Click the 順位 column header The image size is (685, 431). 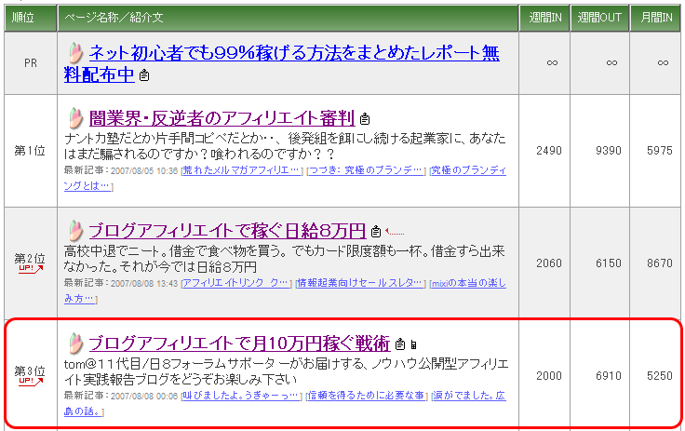[x=31, y=18]
